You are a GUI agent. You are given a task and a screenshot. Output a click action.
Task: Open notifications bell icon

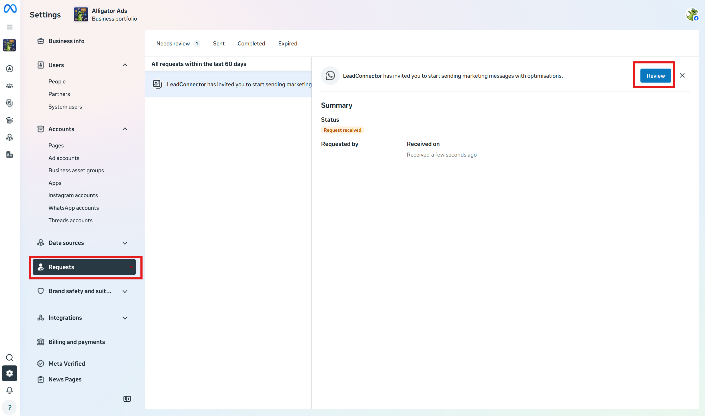pyautogui.click(x=9, y=390)
